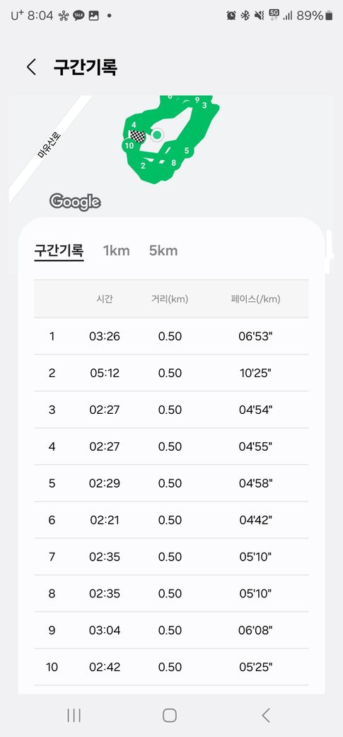Tap the green current-location dot on map
The height and width of the screenshot is (737, 343).
click(x=157, y=135)
